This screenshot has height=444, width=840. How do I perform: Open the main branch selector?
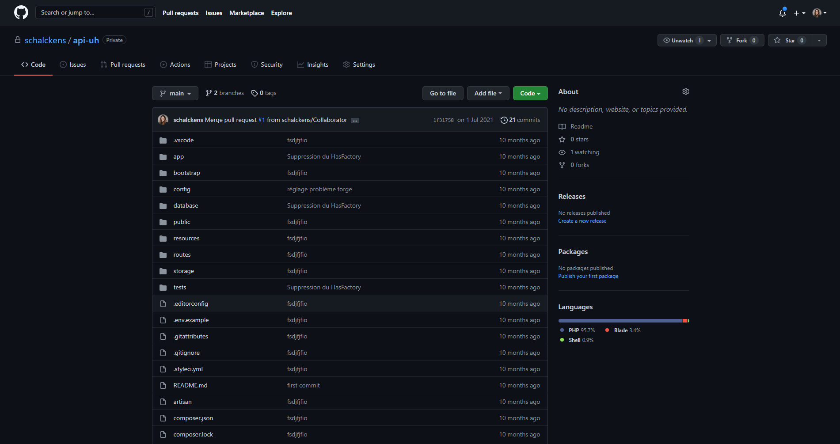[x=175, y=93]
